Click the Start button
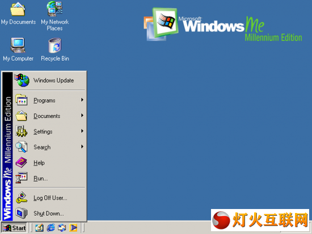Viewport: 312px width, 234px height. [x=14, y=228]
